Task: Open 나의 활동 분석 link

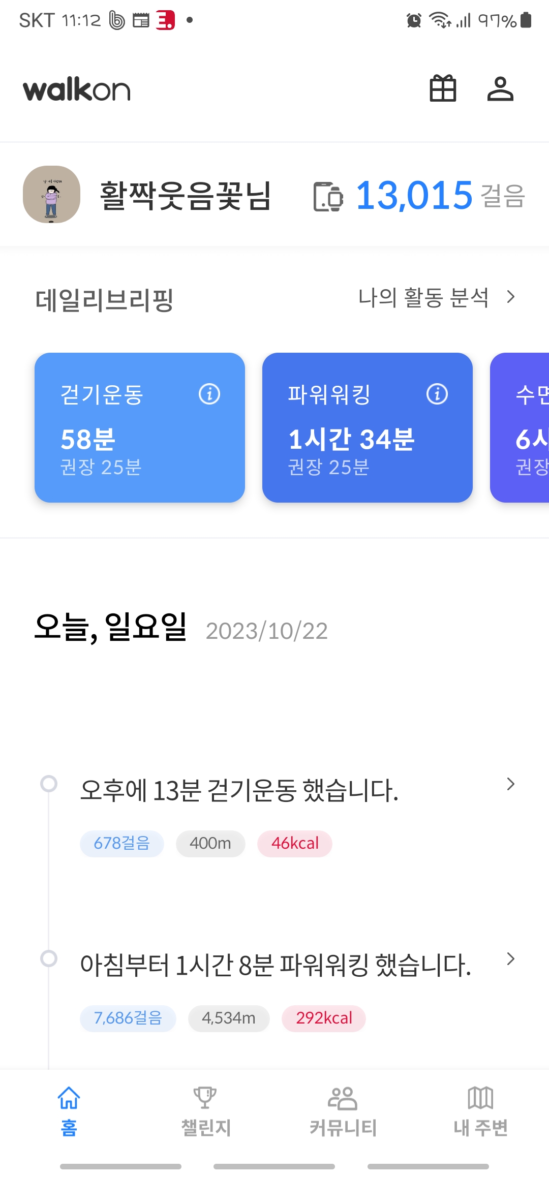Action: pyautogui.click(x=423, y=297)
